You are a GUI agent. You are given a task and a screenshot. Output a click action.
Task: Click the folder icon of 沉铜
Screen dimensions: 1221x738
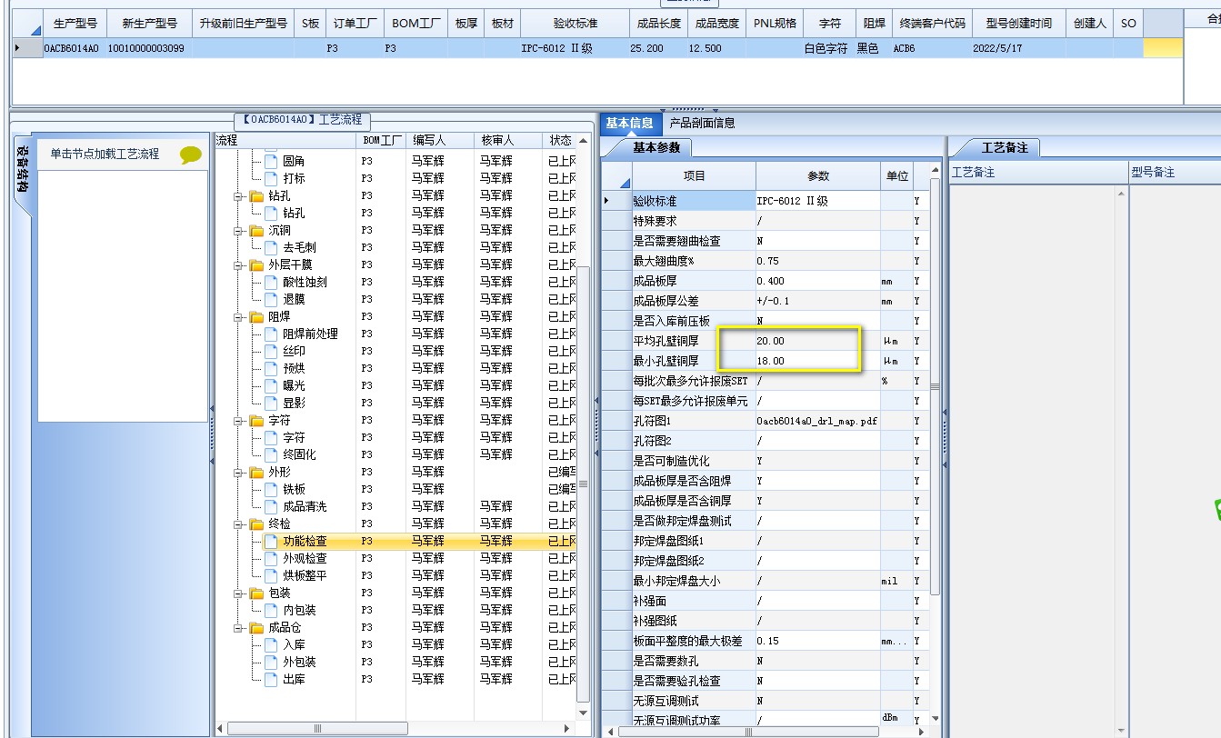pyautogui.click(x=256, y=231)
